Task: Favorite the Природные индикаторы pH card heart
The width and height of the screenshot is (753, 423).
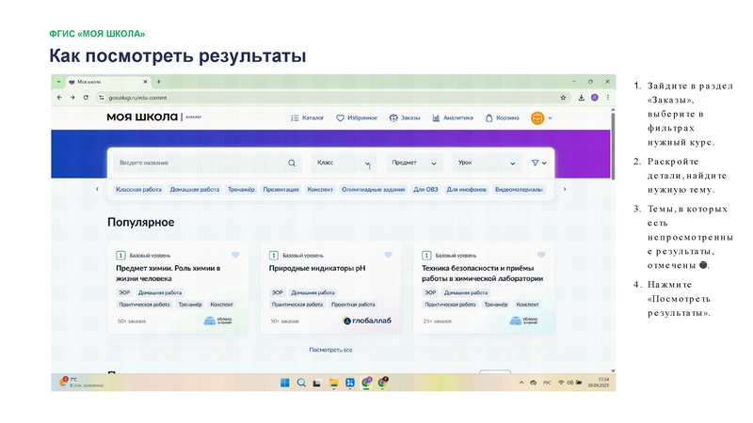Action: click(x=388, y=255)
